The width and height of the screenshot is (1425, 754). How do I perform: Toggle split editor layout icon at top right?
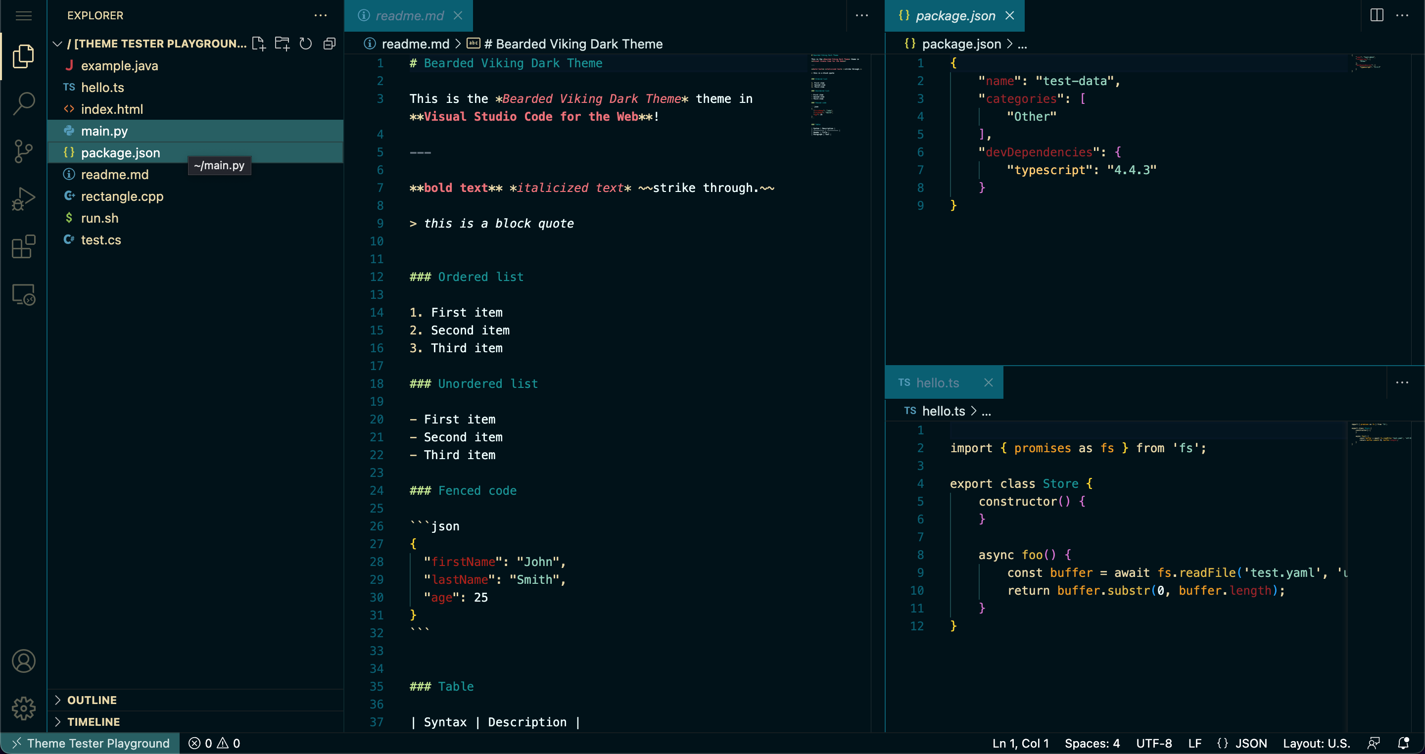coord(1377,15)
